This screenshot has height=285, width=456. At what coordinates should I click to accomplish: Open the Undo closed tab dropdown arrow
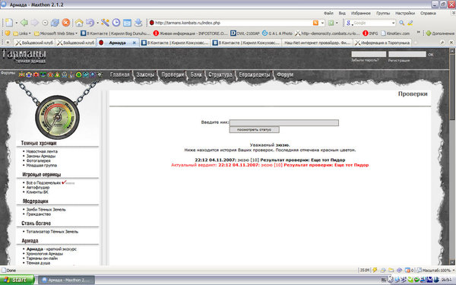[97, 23]
